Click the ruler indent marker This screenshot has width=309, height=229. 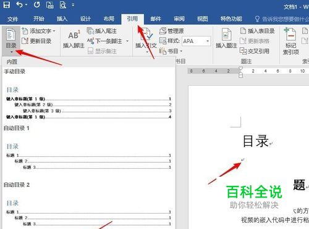[x=240, y=72]
